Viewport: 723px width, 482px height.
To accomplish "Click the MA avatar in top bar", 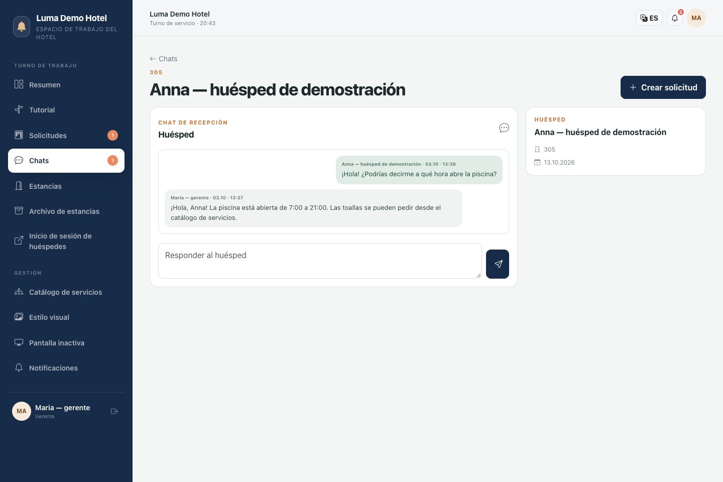I will [696, 18].
